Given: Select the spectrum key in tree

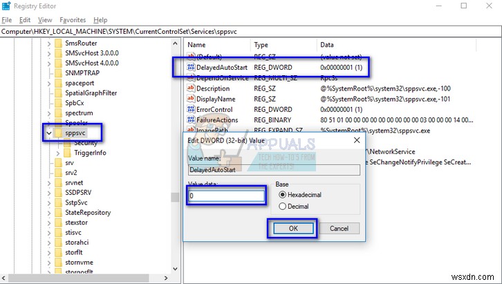Looking at the screenshot, I should pos(79,113).
